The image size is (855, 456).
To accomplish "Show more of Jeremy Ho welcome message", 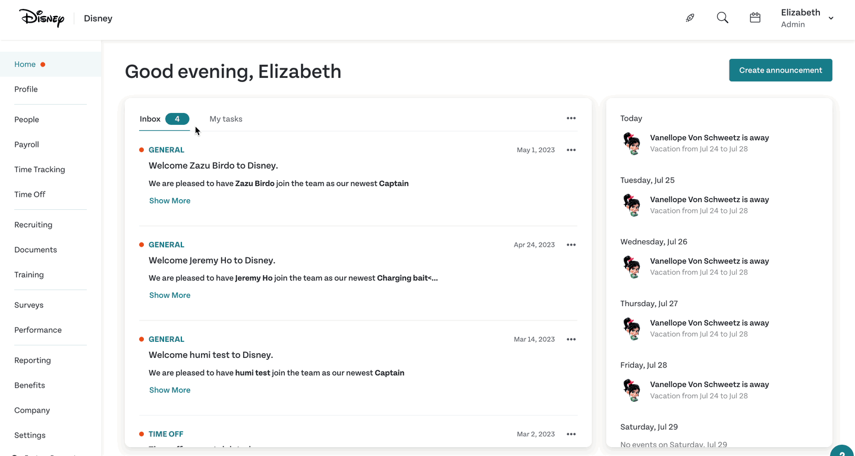I will click(169, 295).
